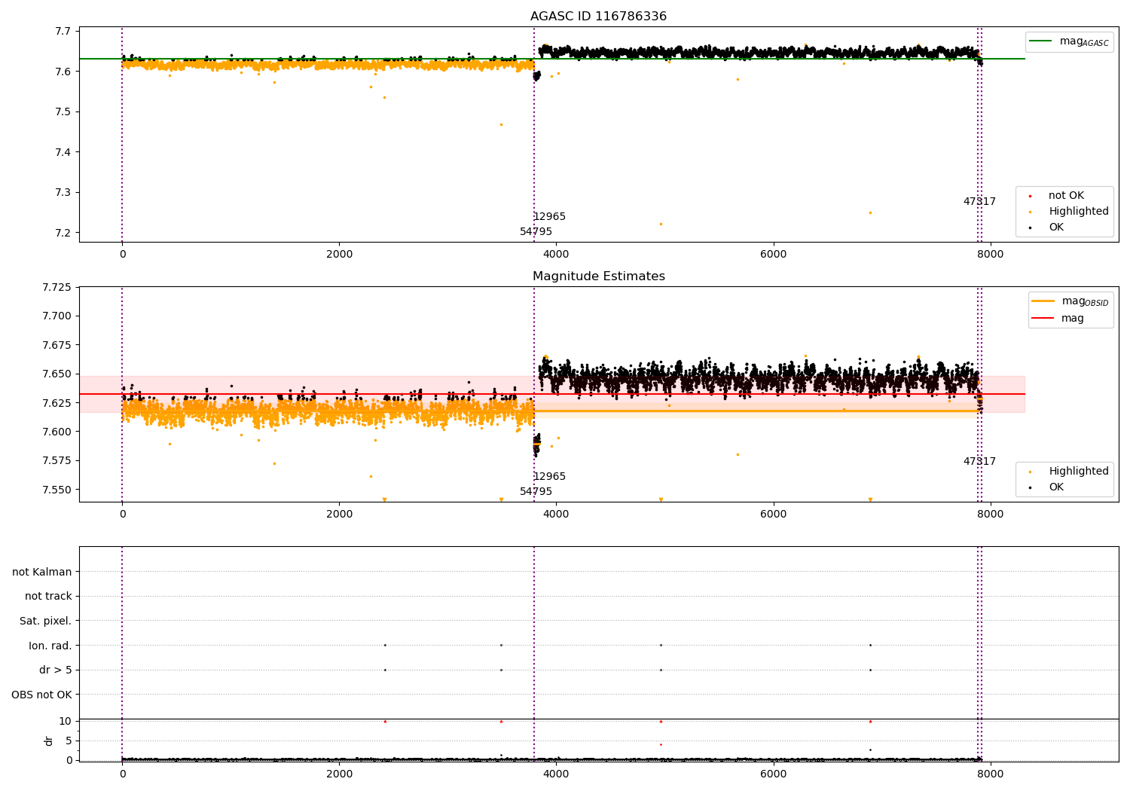Select 'OK' legend label in Magnitude Estimates plot

coord(1056,487)
